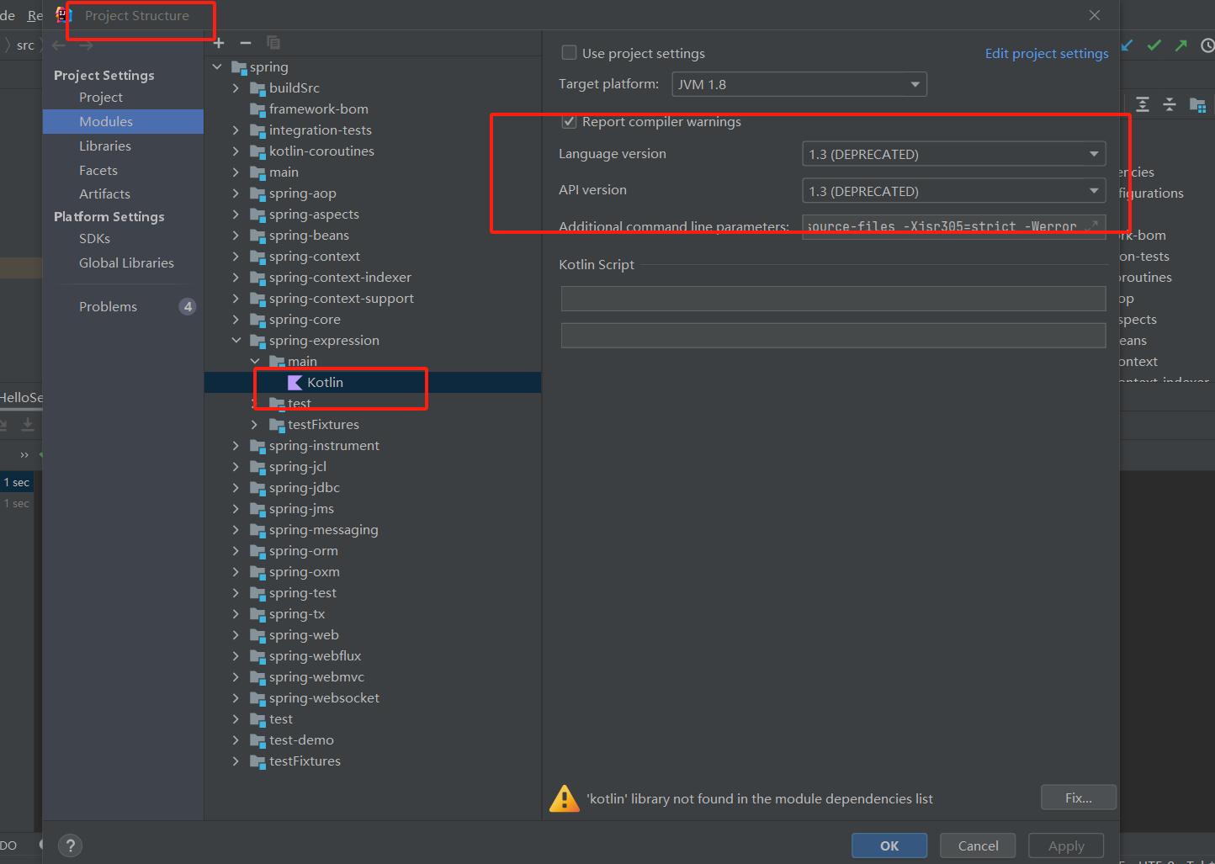Open SDKs under Platform Settings

click(x=94, y=239)
